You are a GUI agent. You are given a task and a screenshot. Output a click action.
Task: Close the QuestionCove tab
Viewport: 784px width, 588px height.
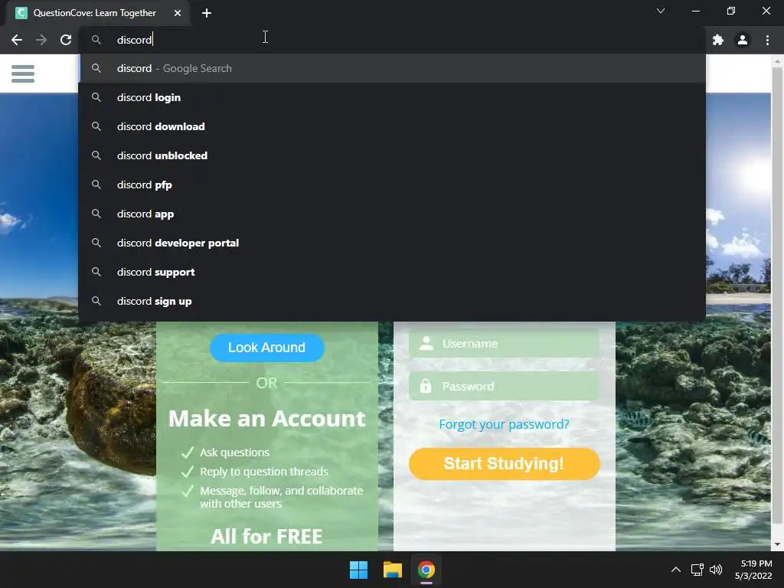178,13
